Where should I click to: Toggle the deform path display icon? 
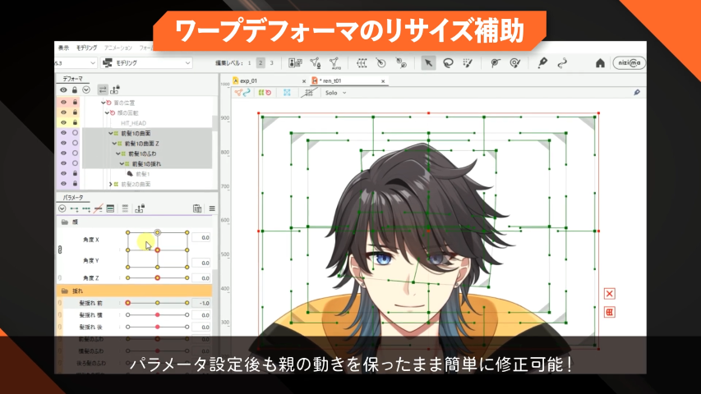[242, 93]
